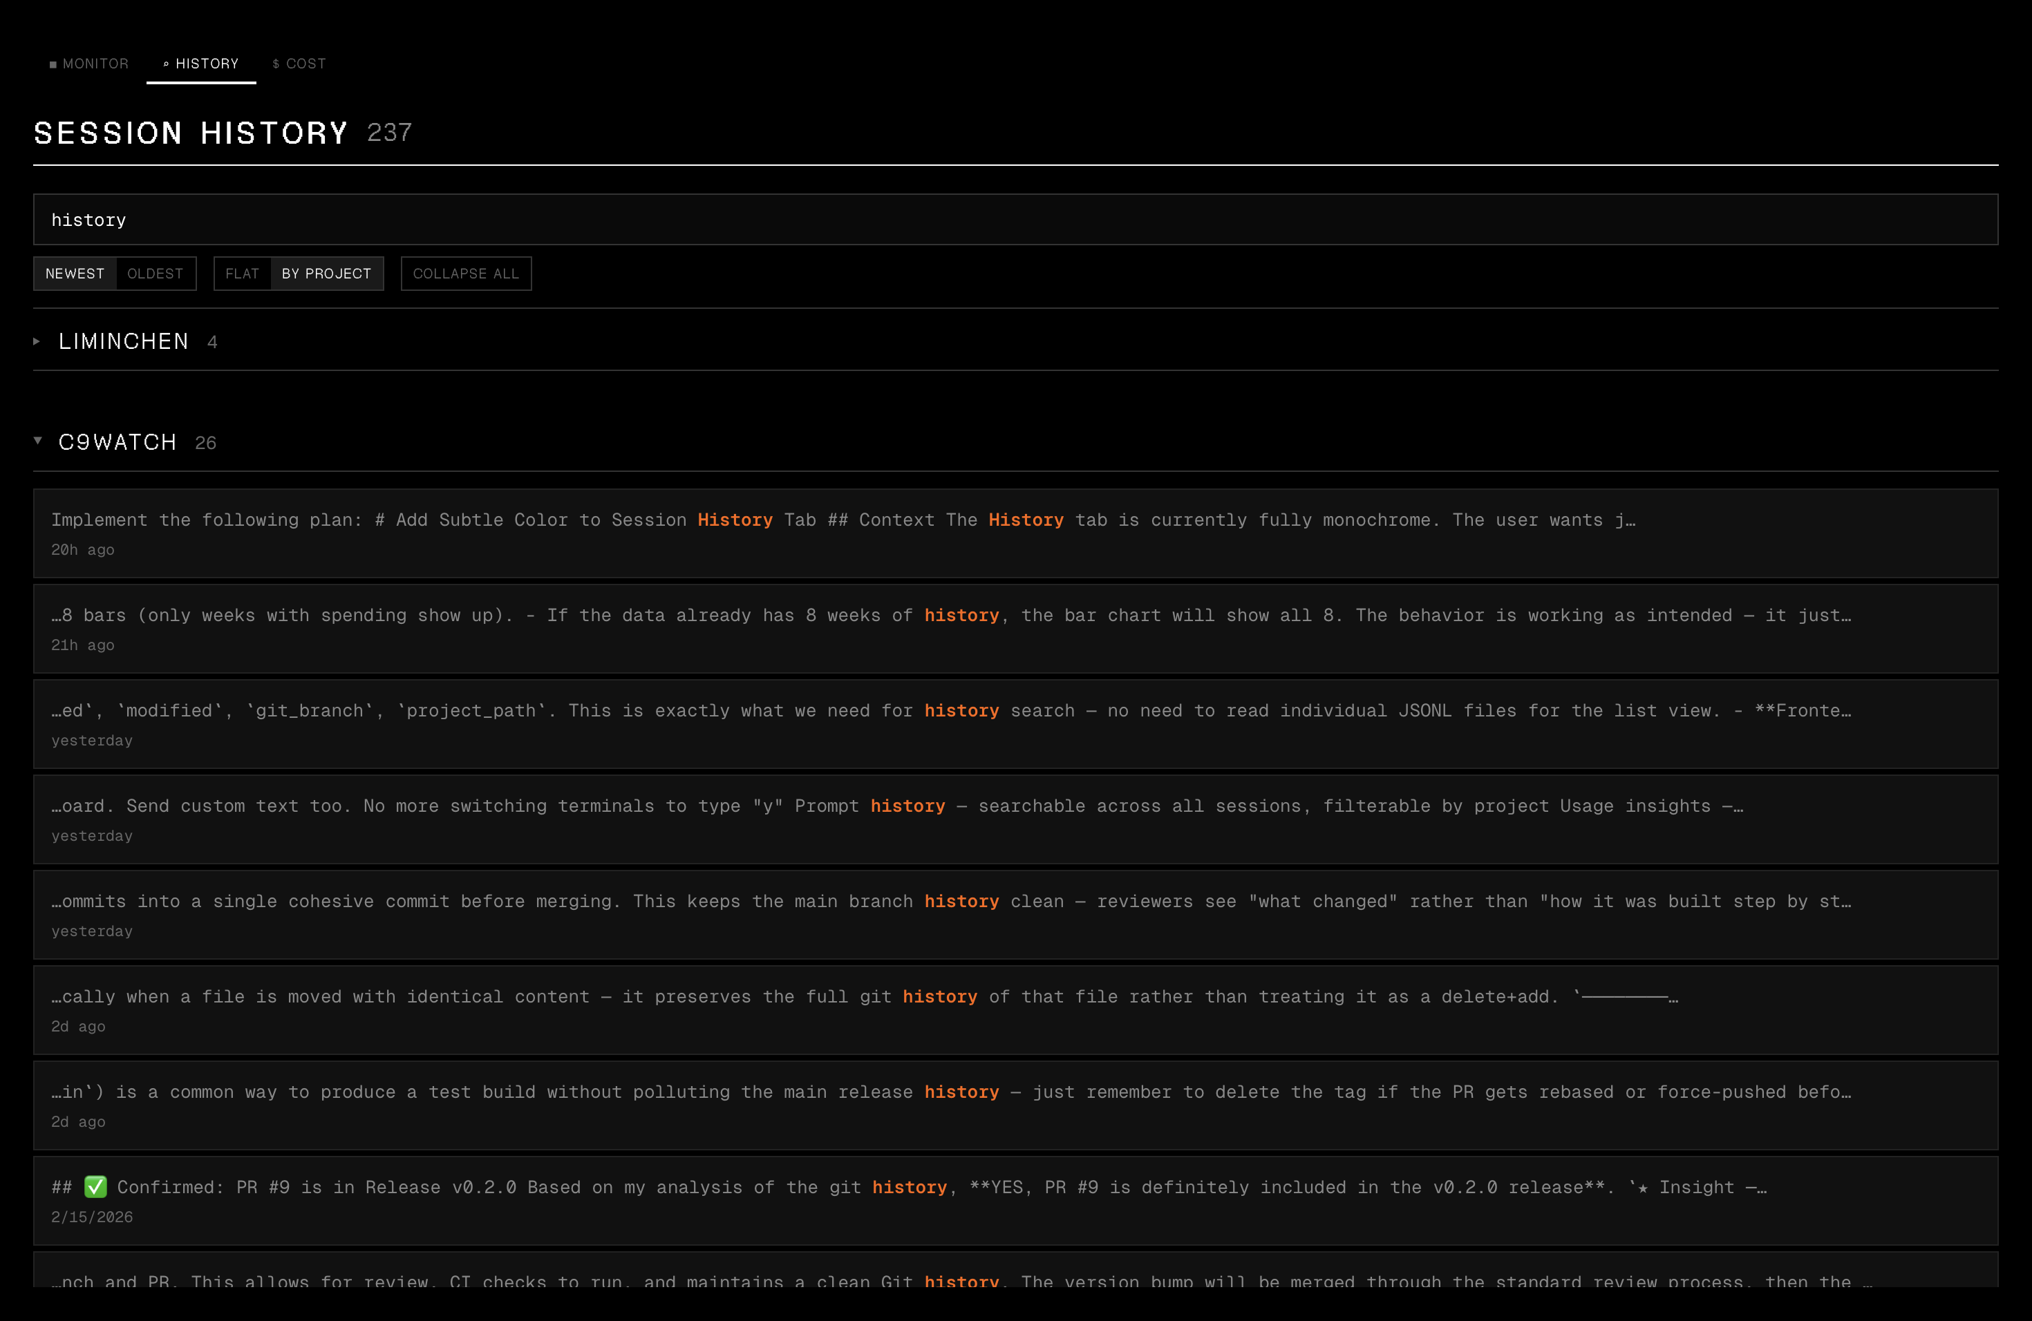Open the Monitor tab
This screenshot has height=1321, width=2032.
click(90, 64)
